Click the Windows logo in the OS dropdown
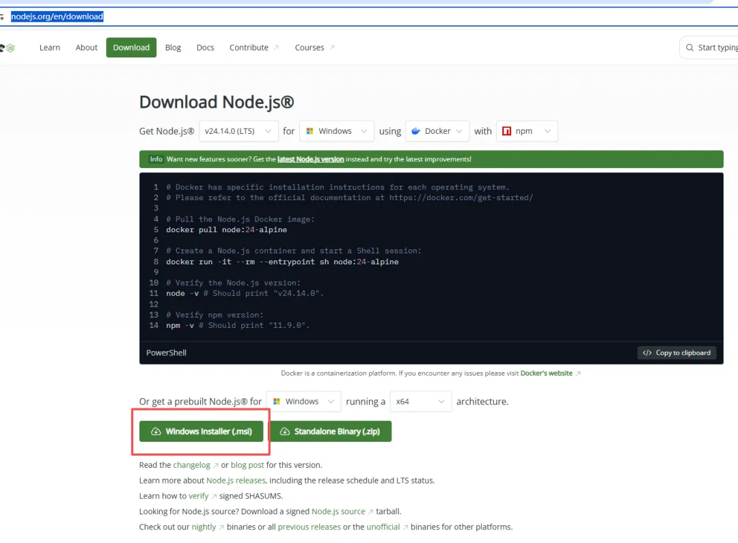The image size is (738, 543). click(310, 131)
